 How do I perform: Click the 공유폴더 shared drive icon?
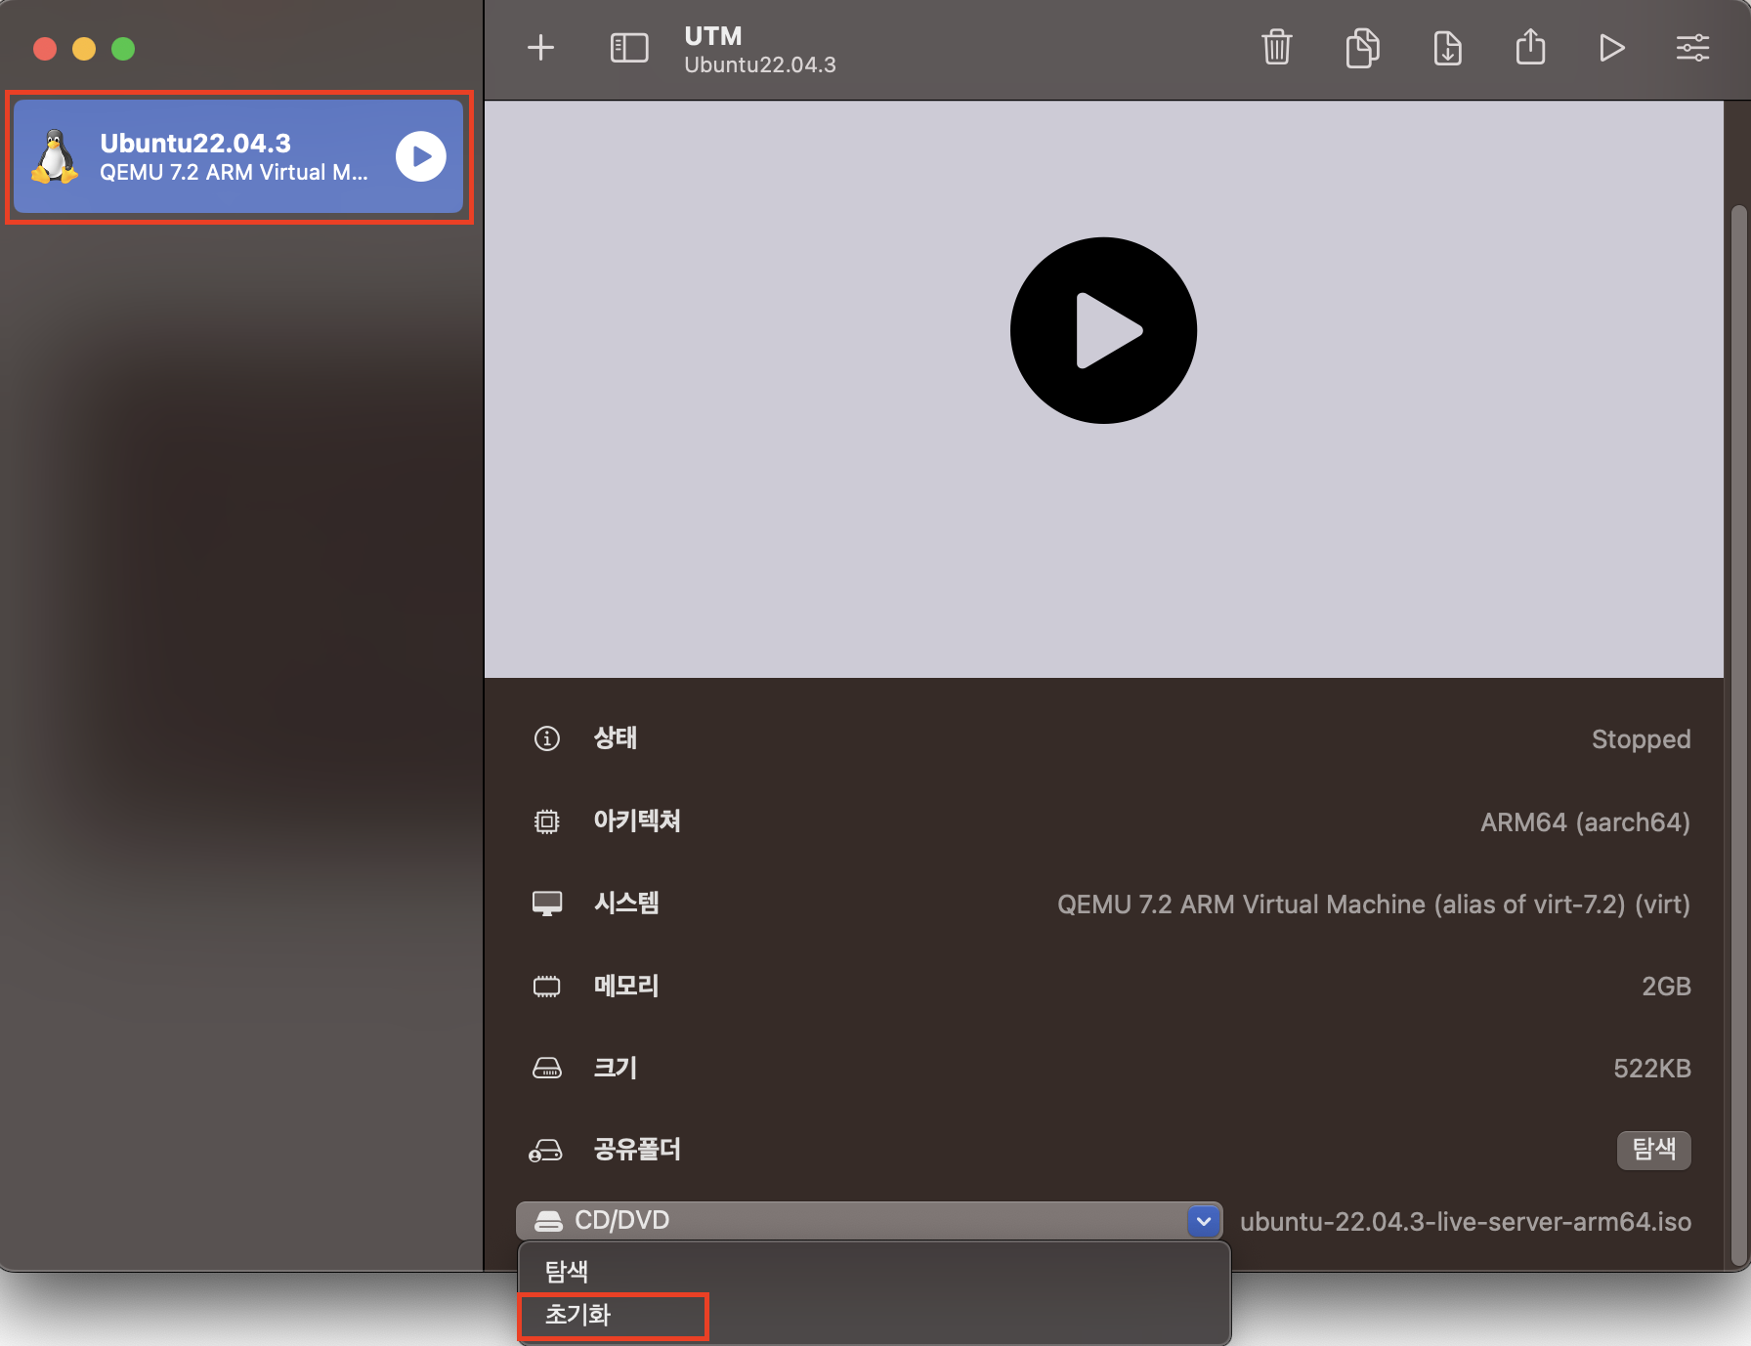(x=545, y=1151)
